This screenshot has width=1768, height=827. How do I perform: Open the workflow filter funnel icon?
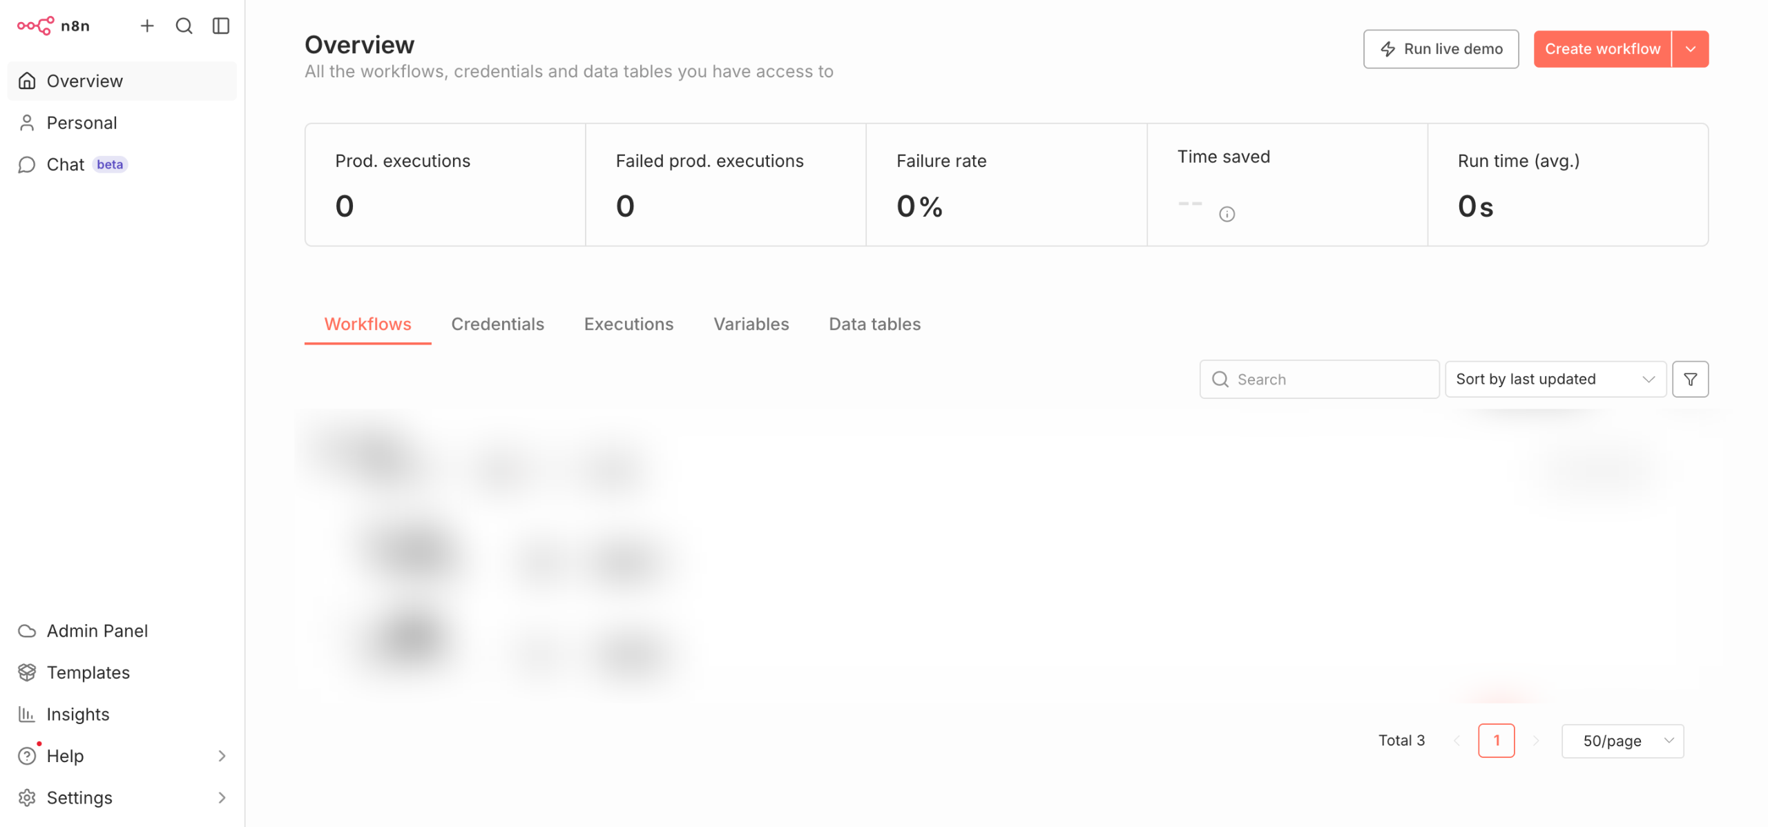tap(1690, 379)
